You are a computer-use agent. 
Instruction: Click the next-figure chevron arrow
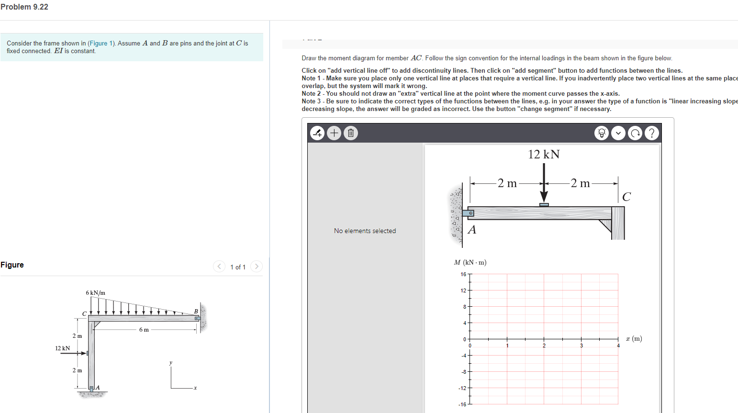point(256,267)
